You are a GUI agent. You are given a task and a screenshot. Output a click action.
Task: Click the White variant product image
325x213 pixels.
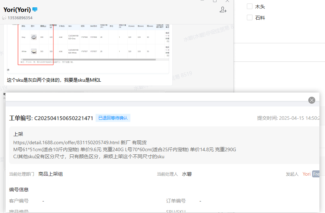tap(33, 51)
